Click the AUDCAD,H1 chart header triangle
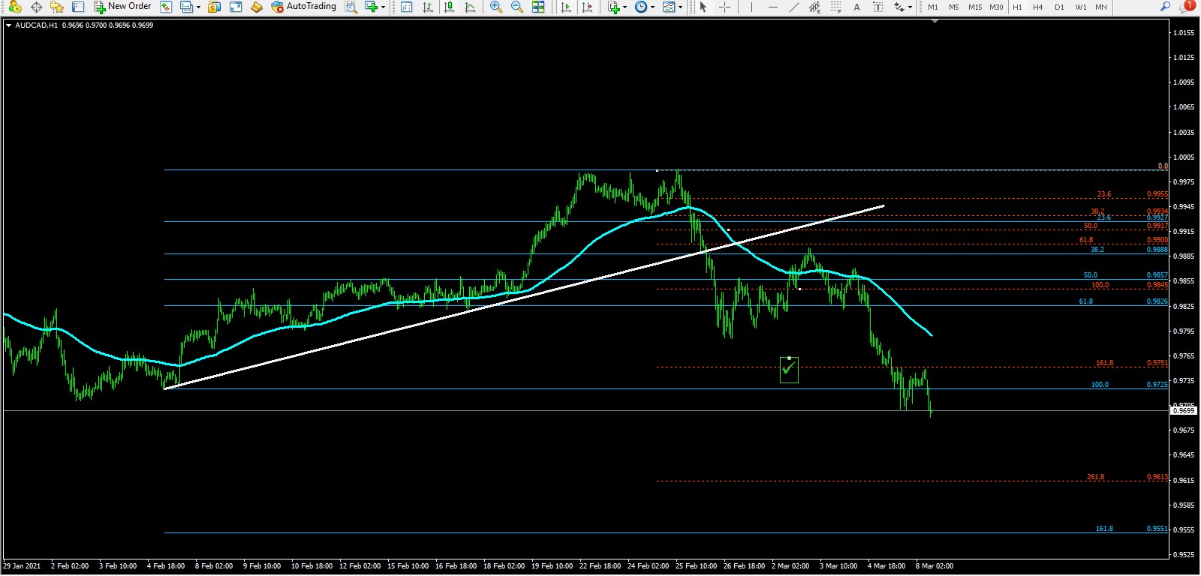The width and height of the screenshot is (1201, 576). 8,25
